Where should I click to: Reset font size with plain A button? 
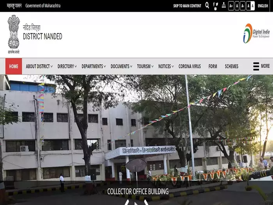[x=237, y=6]
